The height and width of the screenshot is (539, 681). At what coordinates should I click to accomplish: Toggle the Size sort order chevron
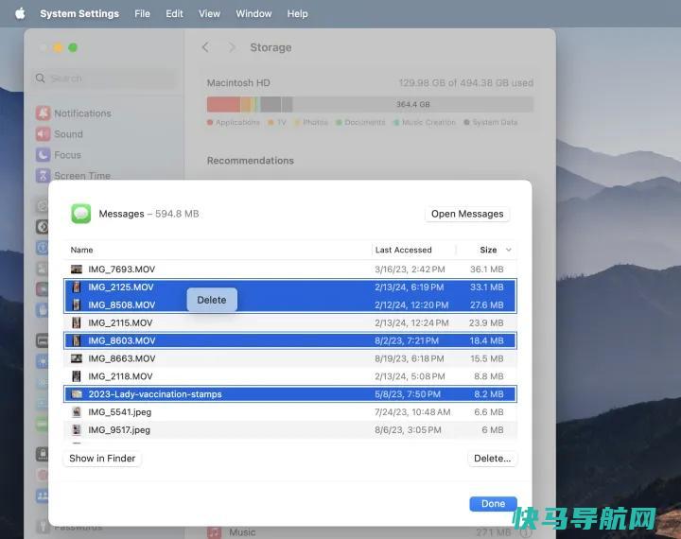pos(509,250)
